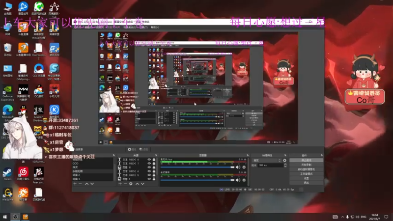Open GeForce Experience desktop icon
Viewport: 393px width, 221px height.
[x=7, y=93]
